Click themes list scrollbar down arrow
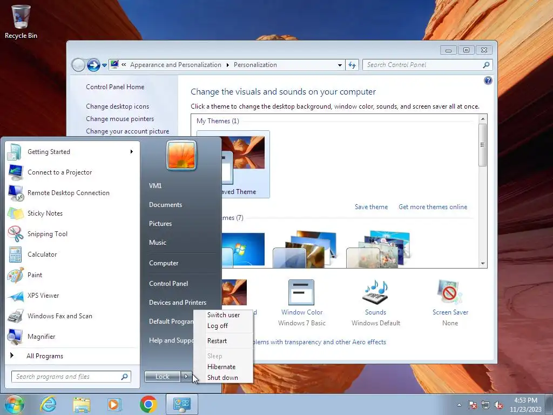 (483, 264)
